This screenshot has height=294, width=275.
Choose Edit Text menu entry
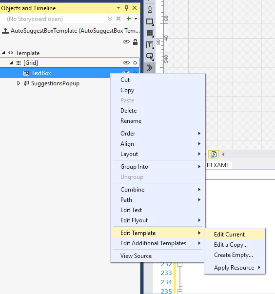(x=158, y=210)
